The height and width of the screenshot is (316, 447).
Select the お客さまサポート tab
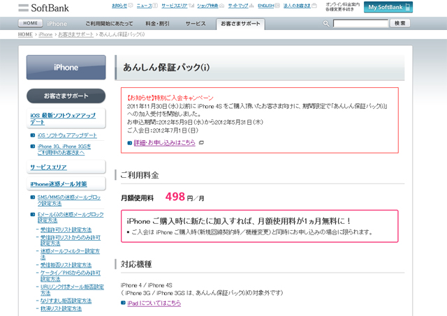[240, 24]
